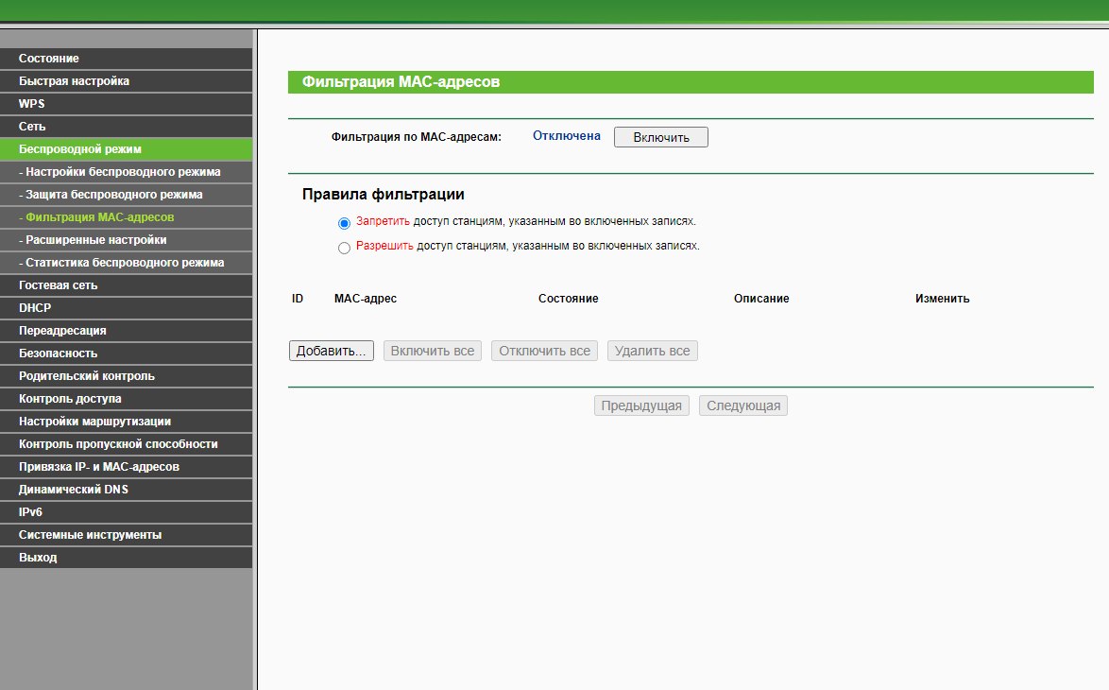Open the IPv6 section
Screen dimensions: 1109x690
pos(126,511)
